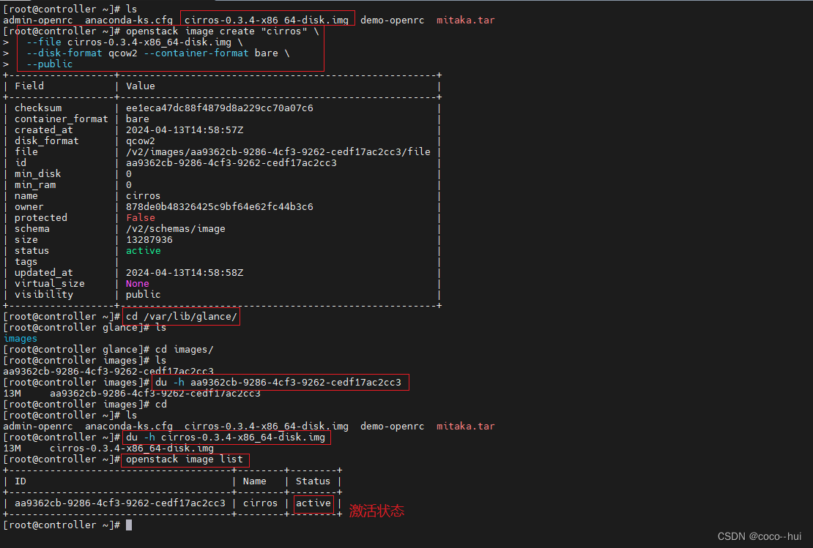Click the --file parameter in the command
This screenshot has width=813, height=548.
tap(42, 42)
